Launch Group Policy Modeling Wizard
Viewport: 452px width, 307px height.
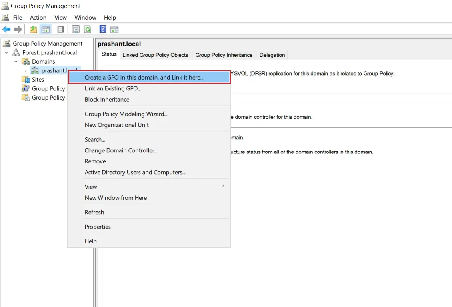(x=149, y=114)
